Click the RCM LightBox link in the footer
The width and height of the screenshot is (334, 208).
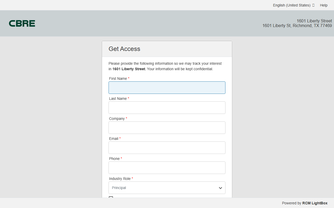[315, 203]
